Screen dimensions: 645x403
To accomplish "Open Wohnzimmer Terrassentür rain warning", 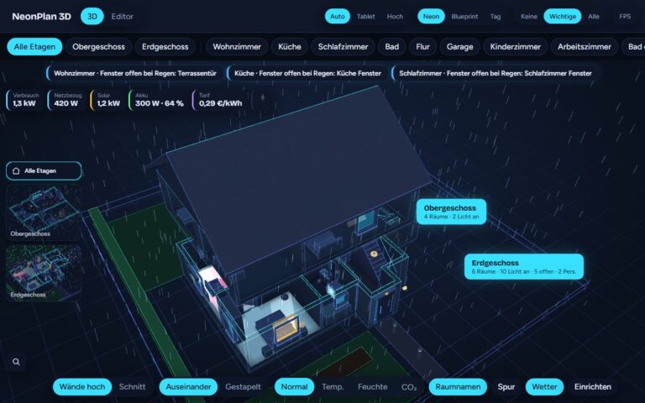I will (x=134, y=73).
